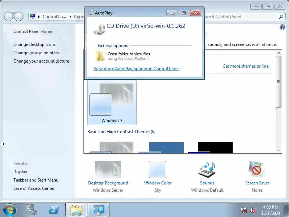Click the Desktop Background text link
Viewport: 289px width, 217px height.
(108, 183)
